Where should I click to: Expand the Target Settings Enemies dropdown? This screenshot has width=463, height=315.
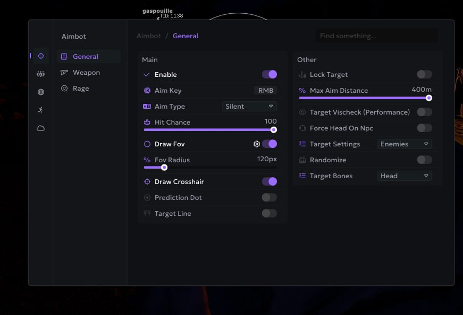[x=405, y=144]
